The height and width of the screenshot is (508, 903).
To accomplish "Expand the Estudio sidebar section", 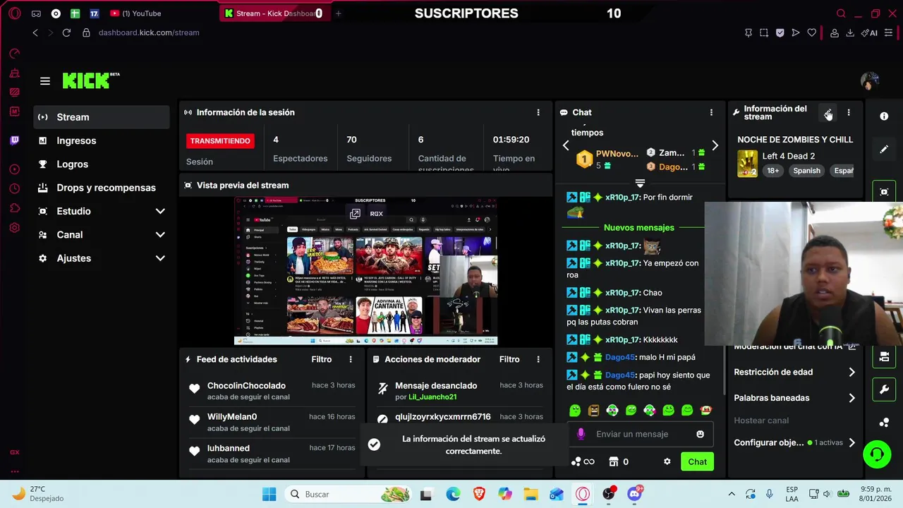I will [102, 211].
